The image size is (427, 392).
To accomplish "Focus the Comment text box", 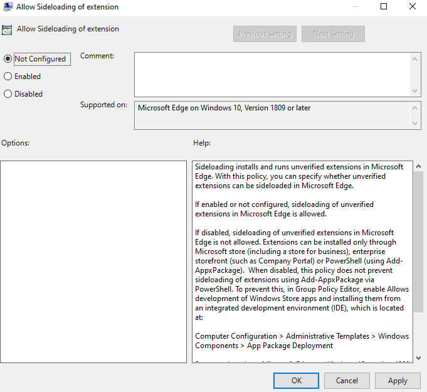I will [x=272, y=75].
